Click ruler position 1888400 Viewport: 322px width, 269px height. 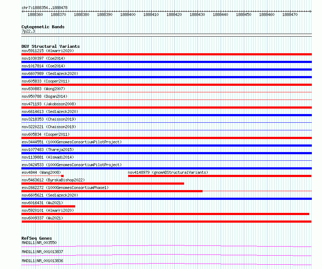(x=128, y=14)
